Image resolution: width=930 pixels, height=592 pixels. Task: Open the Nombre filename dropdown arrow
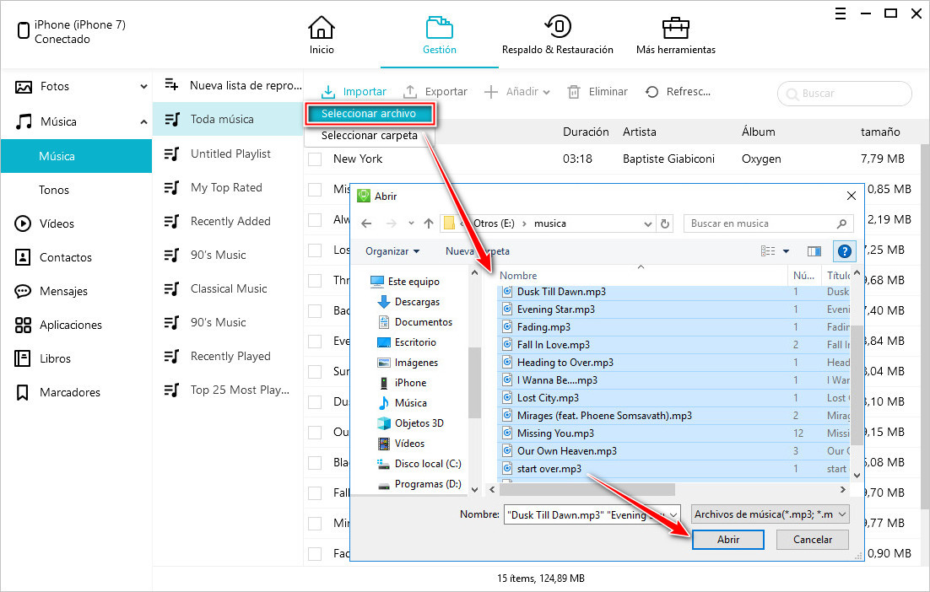[x=673, y=515]
